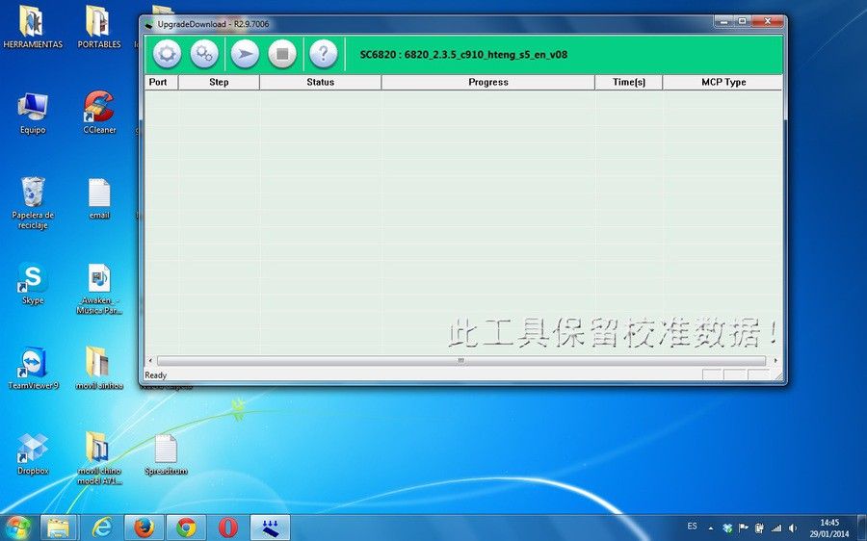Click the horizontal scrollbar right arrow

click(775, 361)
